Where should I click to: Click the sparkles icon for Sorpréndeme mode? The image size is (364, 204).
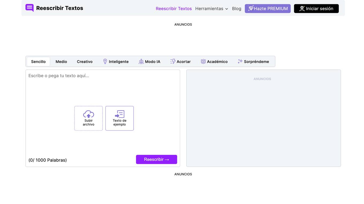click(x=240, y=61)
